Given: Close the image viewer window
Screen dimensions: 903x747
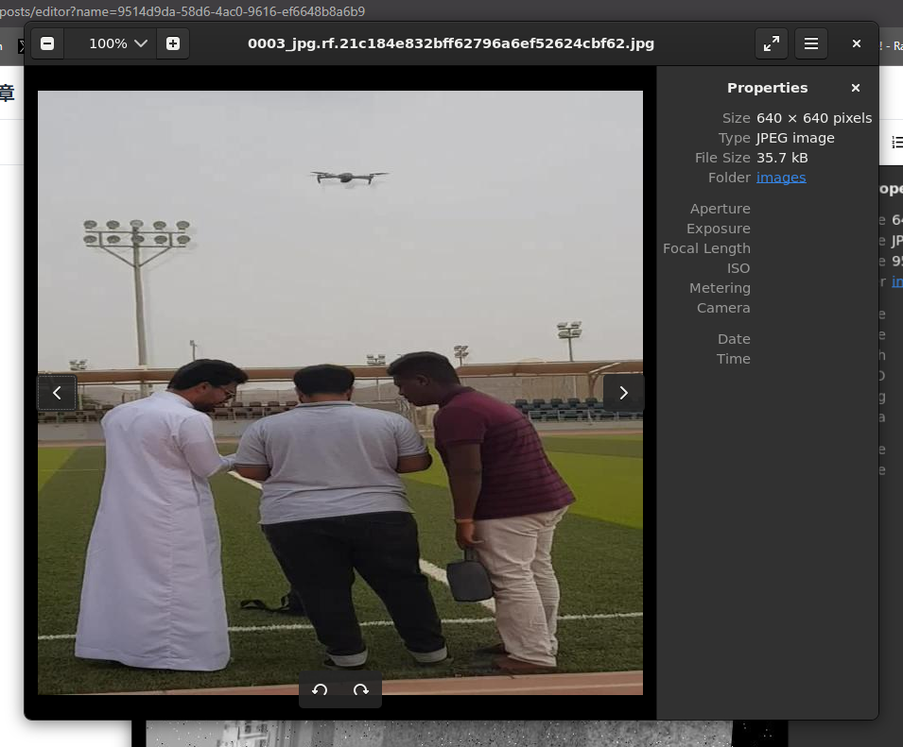Looking at the screenshot, I should coord(857,43).
